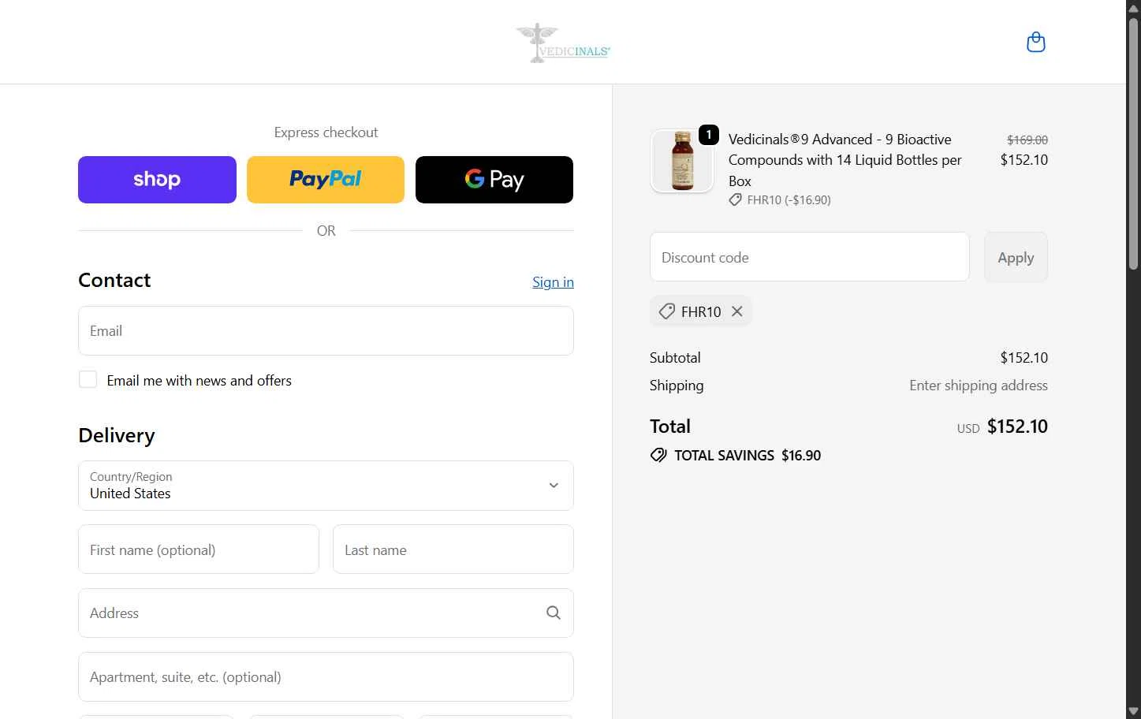Click the search icon in Address field

tap(554, 613)
